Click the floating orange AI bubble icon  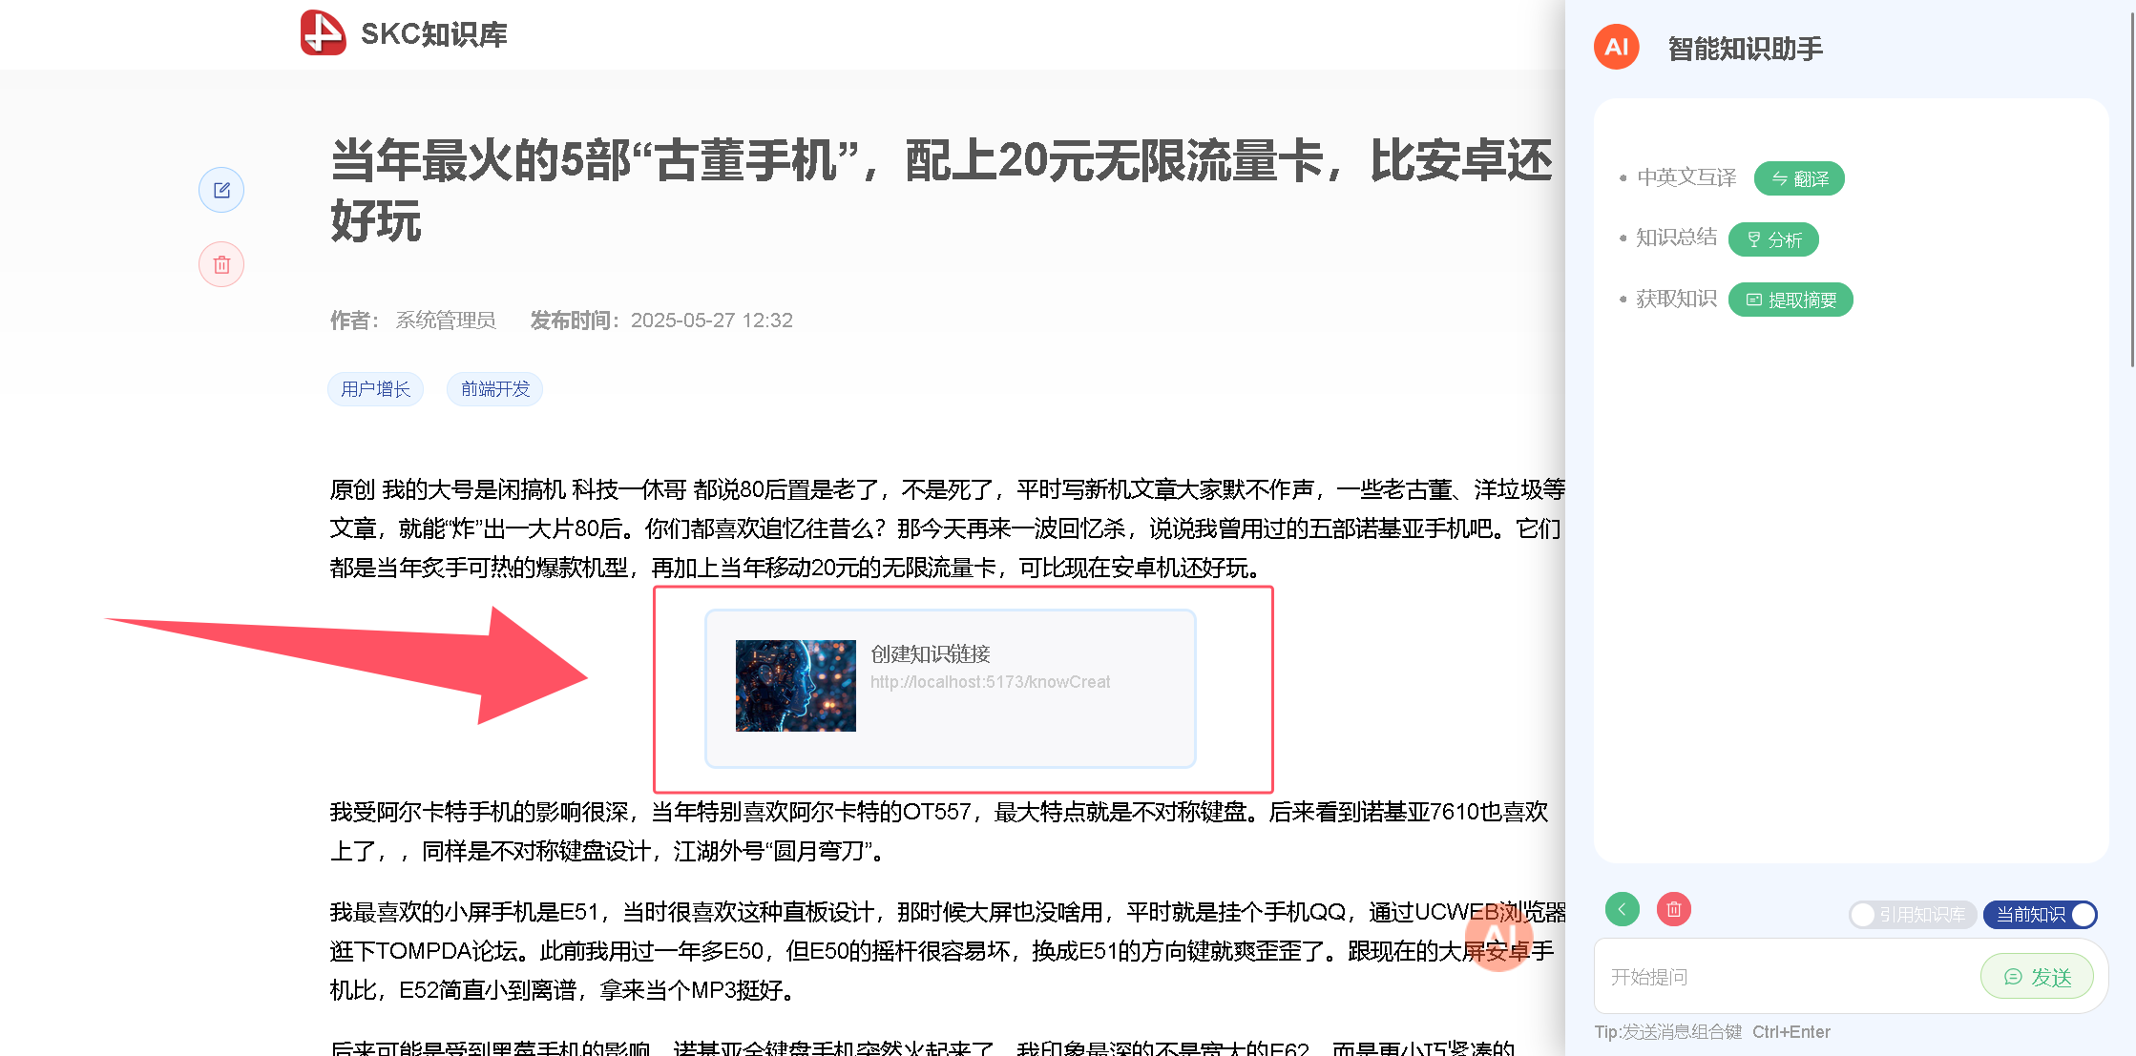[1498, 937]
